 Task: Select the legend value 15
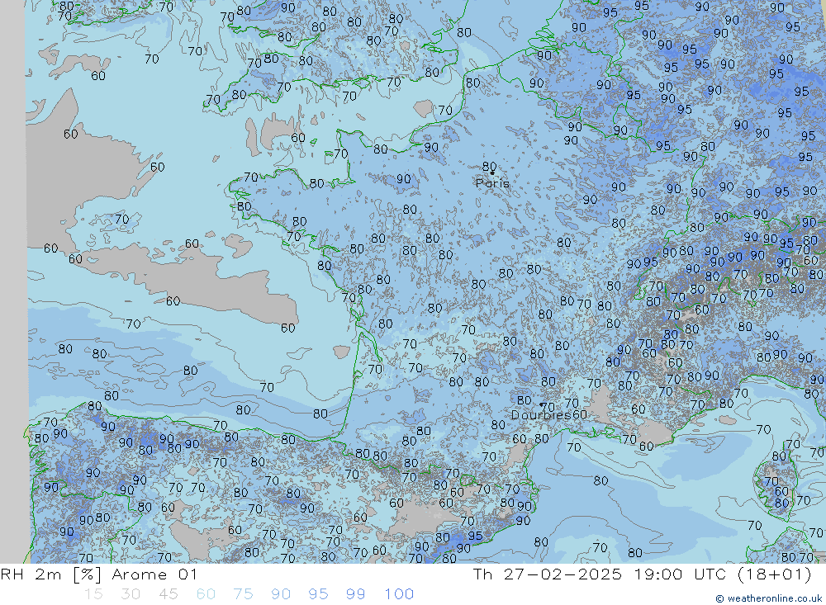coord(93,594)
